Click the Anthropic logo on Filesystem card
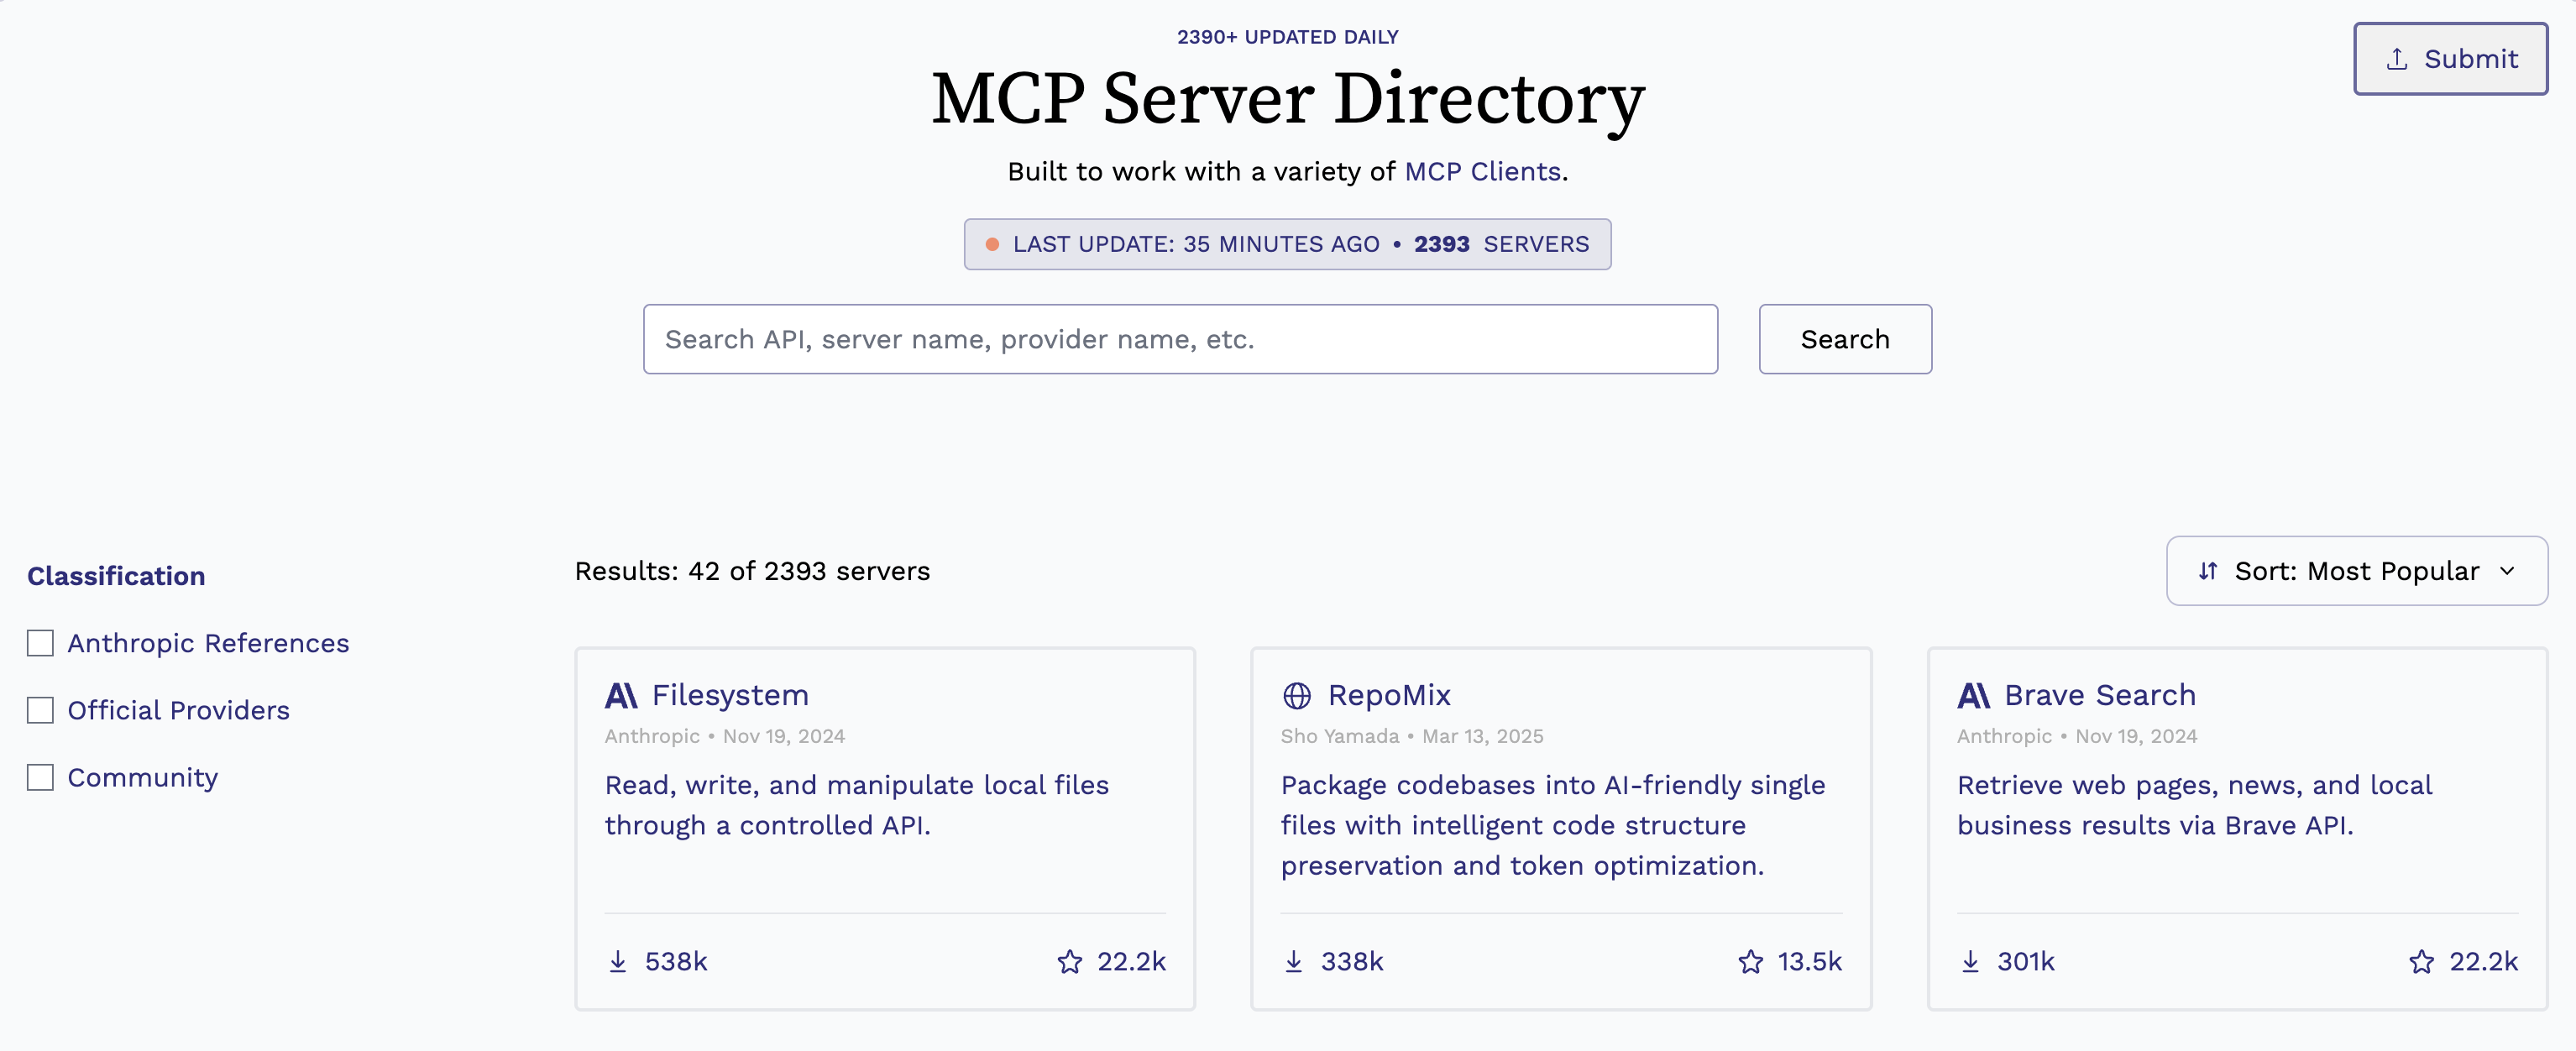 (x=621, y=695)
